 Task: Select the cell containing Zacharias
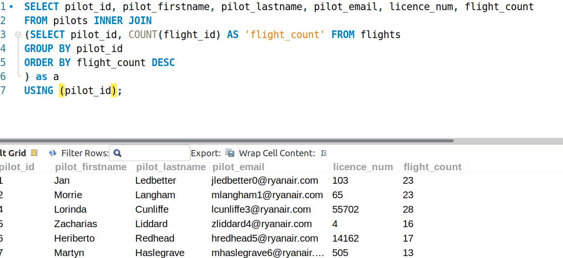tap(75, 224)
